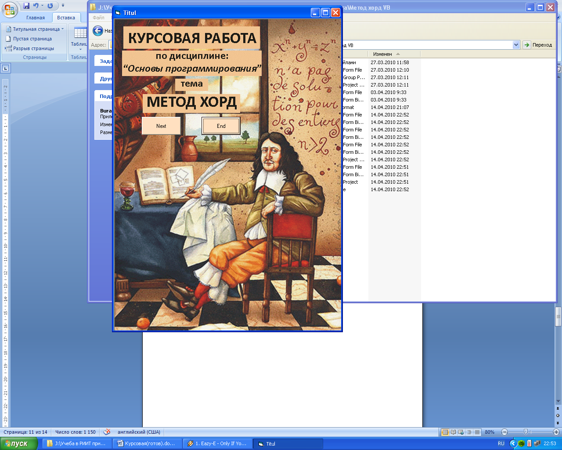Click the Страница: 11 из 14 status

[25, 432]
